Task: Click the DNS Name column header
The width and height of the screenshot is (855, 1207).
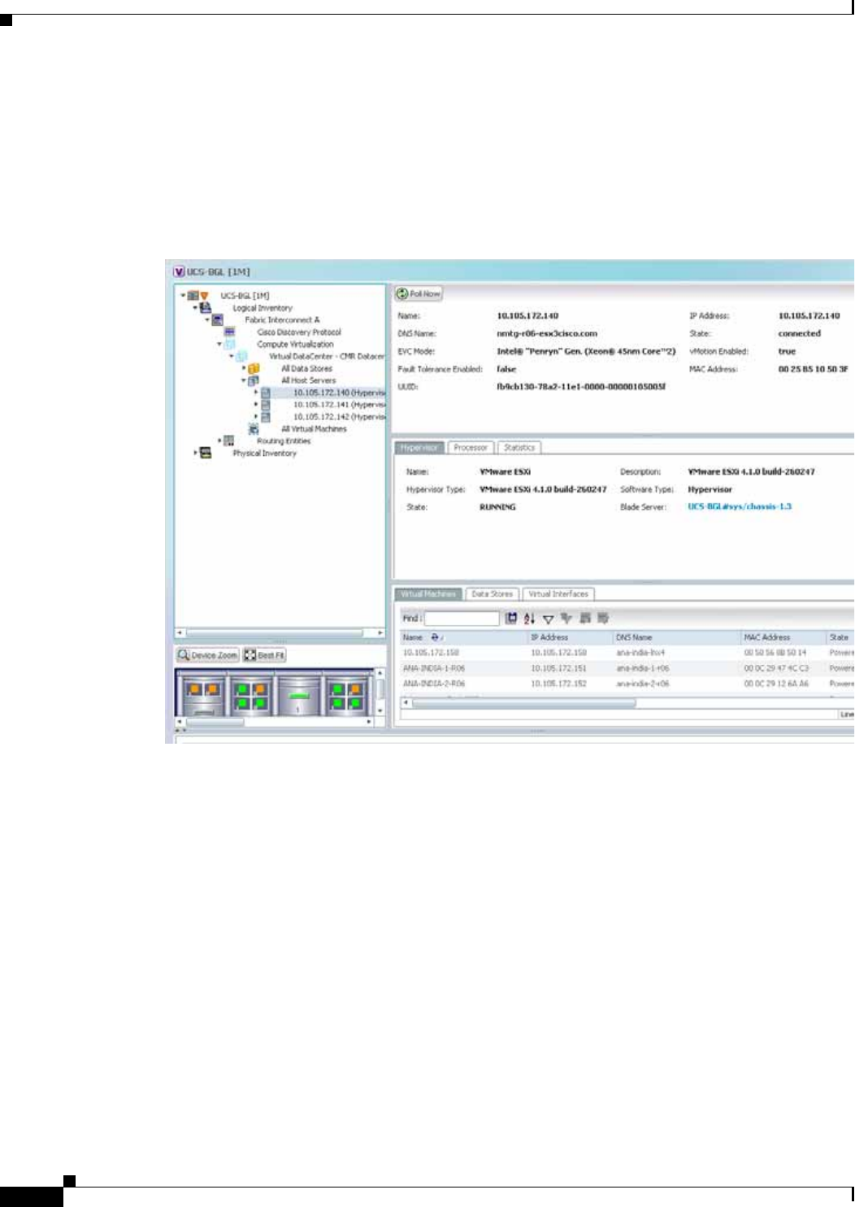Action: pos(676,637)
